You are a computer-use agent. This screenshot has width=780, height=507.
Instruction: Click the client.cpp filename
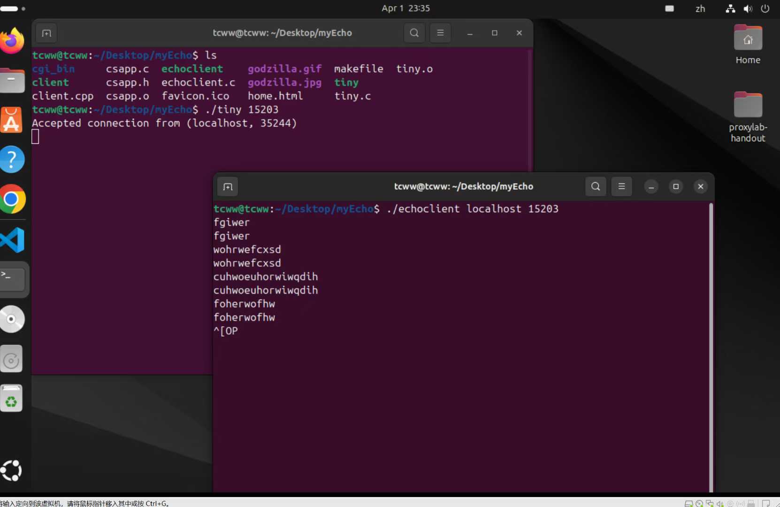click(x=62, y=96)
